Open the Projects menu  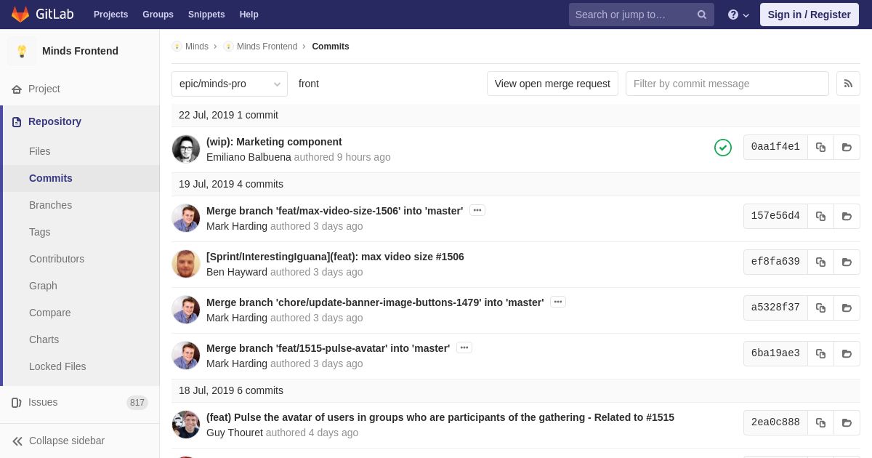click(110, 15)
